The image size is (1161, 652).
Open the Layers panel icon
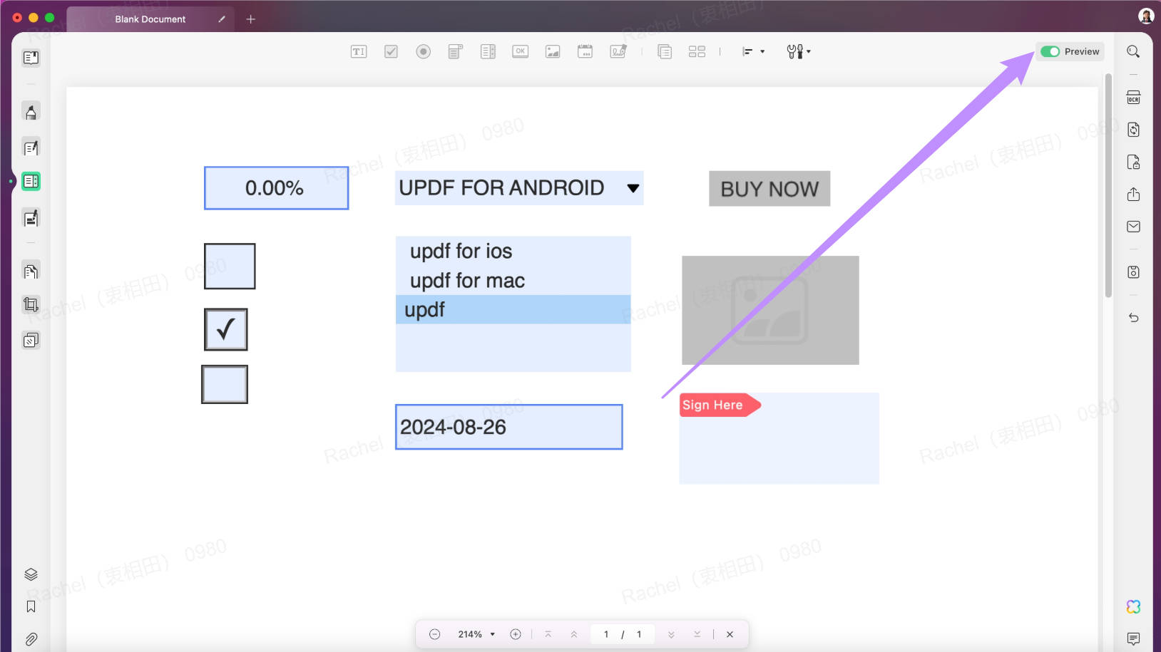click(31, 574)
